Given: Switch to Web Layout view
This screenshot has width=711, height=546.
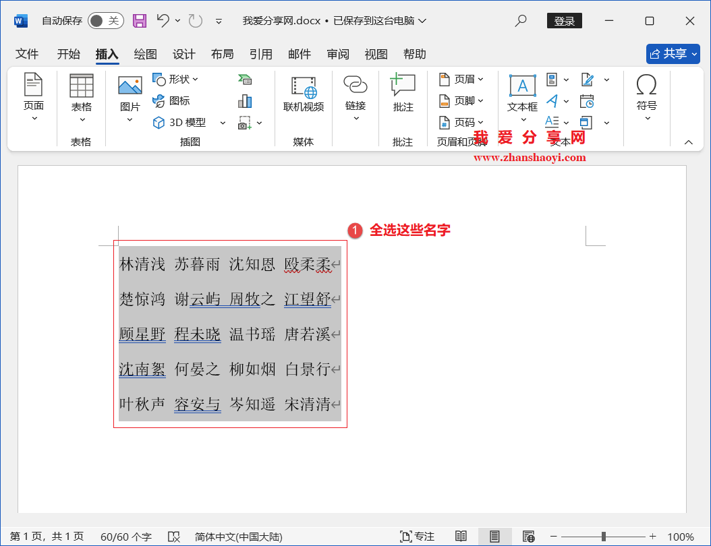Looking at the screenshot, I should tap(529, 537).
